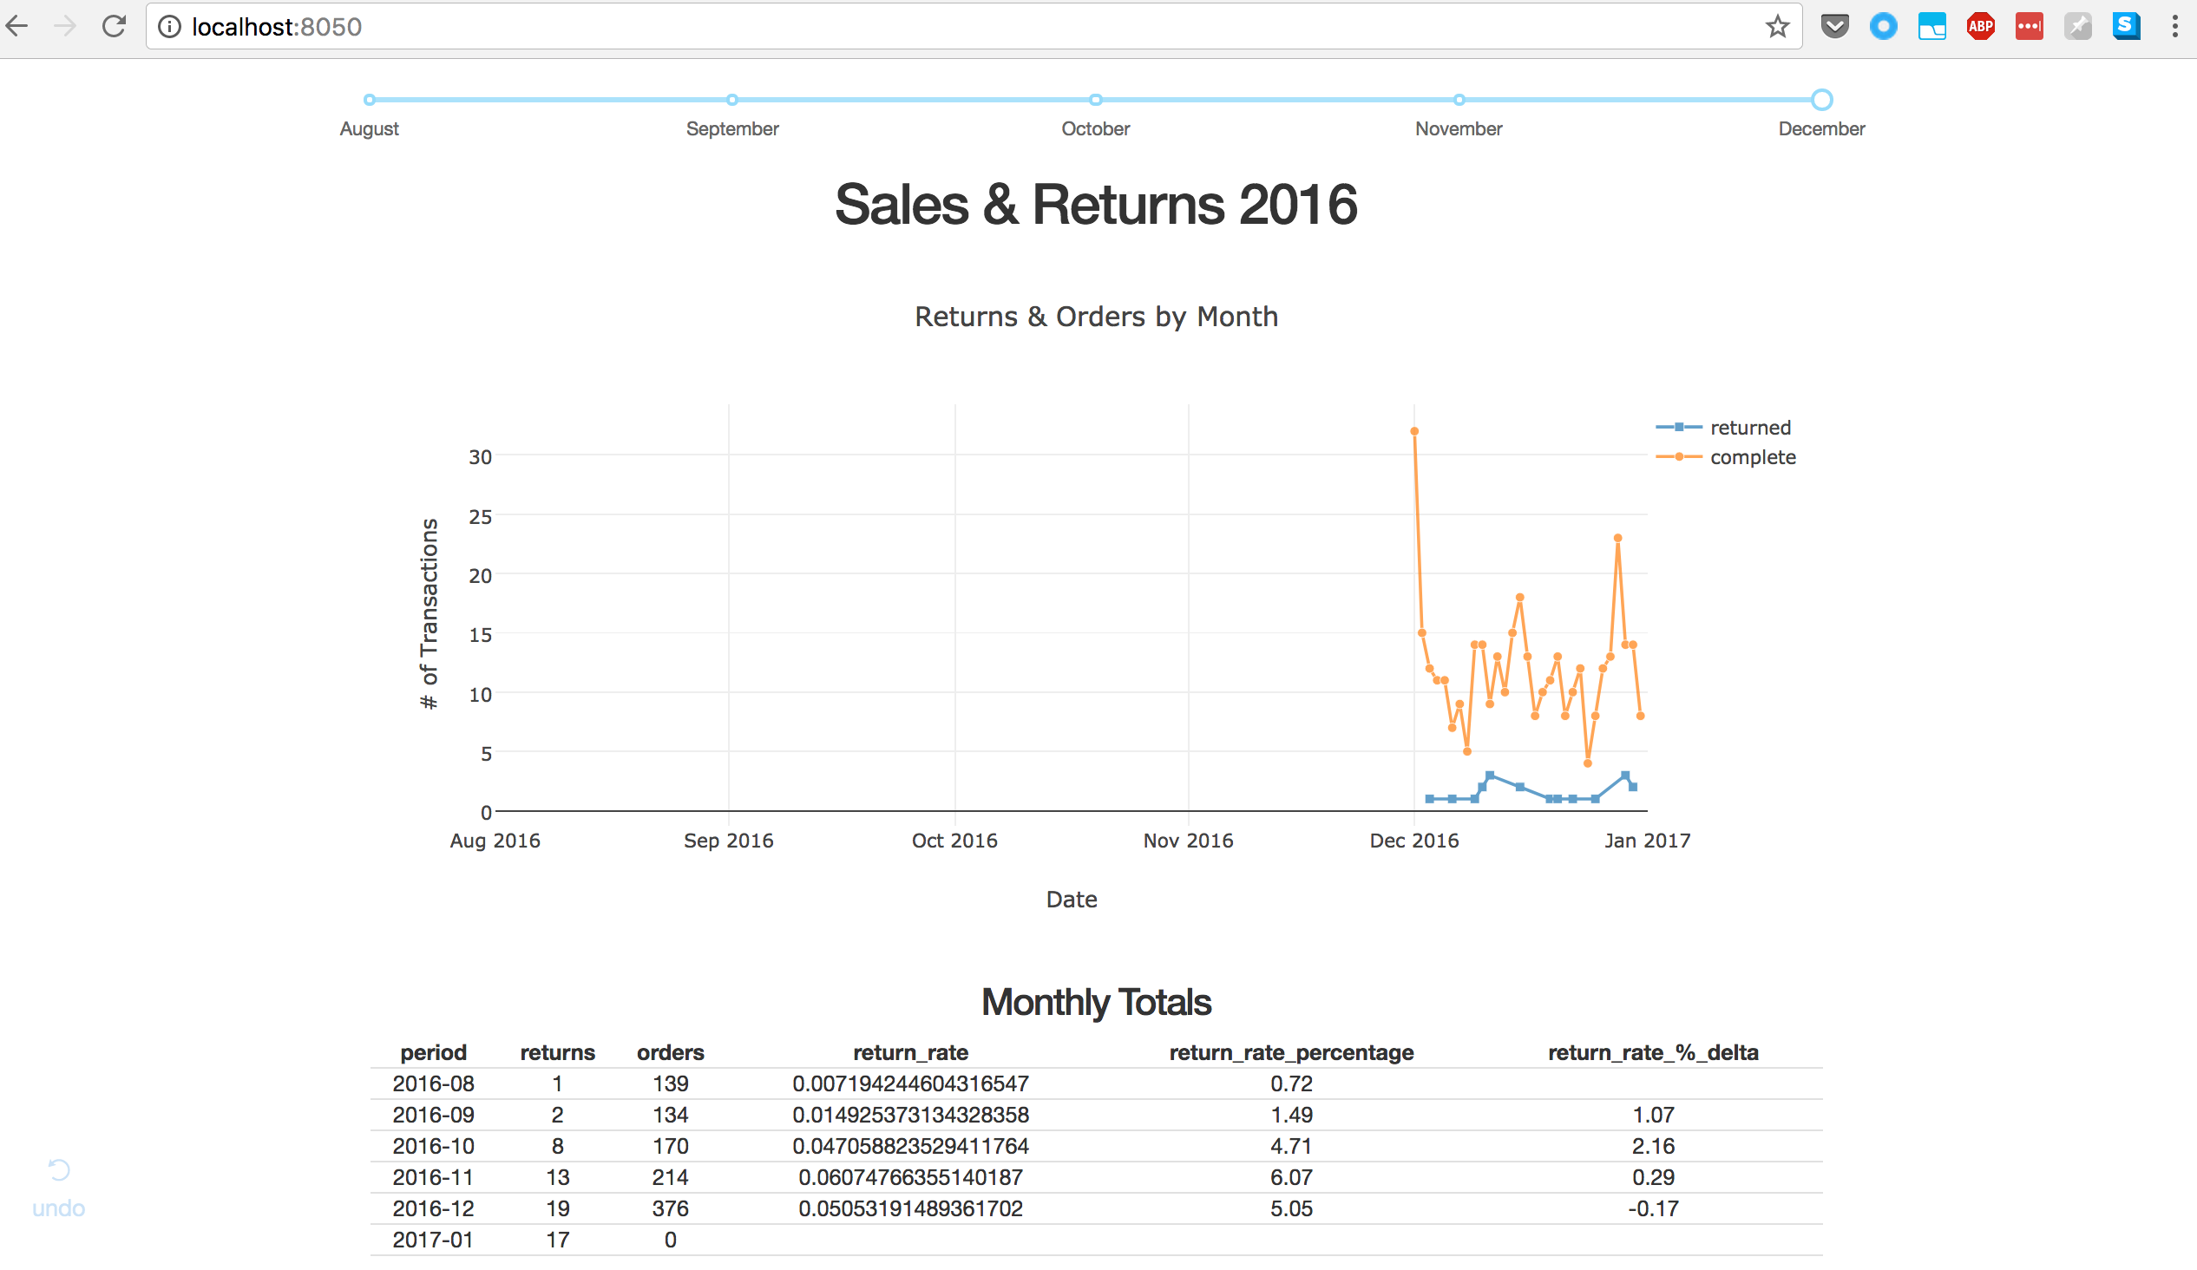Click the September slider label

732,129
